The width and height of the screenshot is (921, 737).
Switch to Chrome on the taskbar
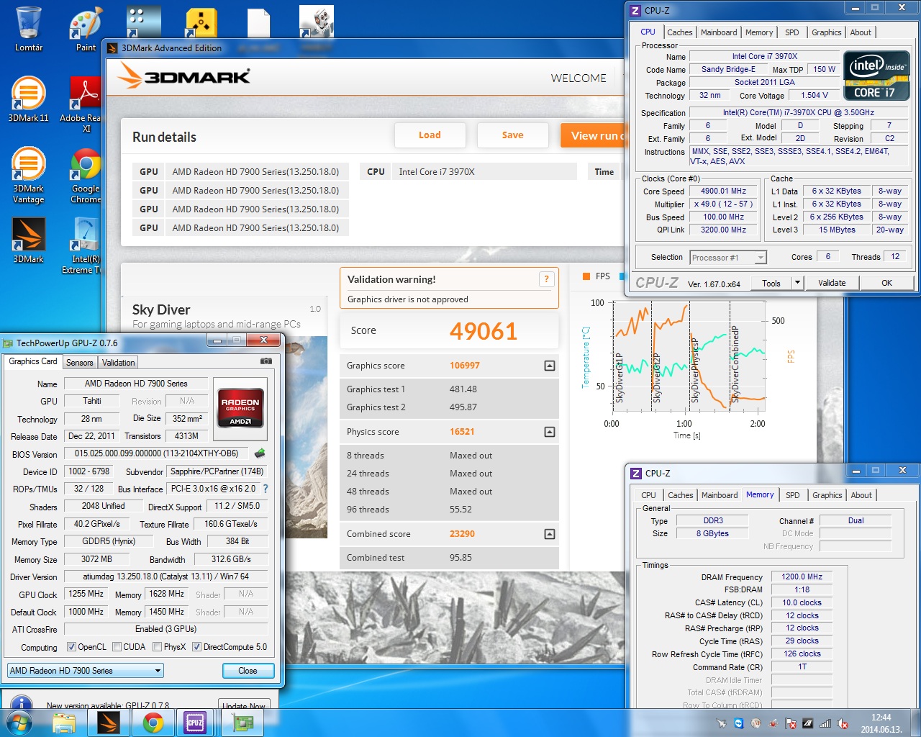(153, 723)
